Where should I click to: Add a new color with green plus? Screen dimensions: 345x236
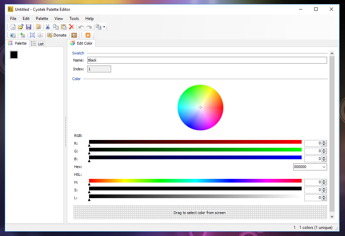click(22, 35)
